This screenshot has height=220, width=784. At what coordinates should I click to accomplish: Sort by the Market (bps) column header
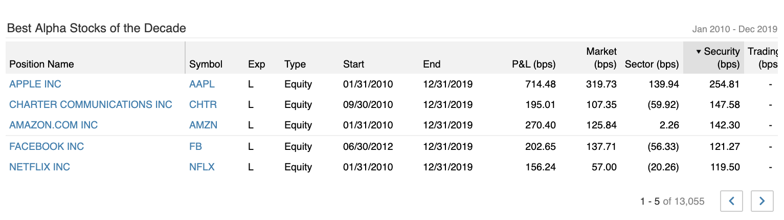coord(601,58)
